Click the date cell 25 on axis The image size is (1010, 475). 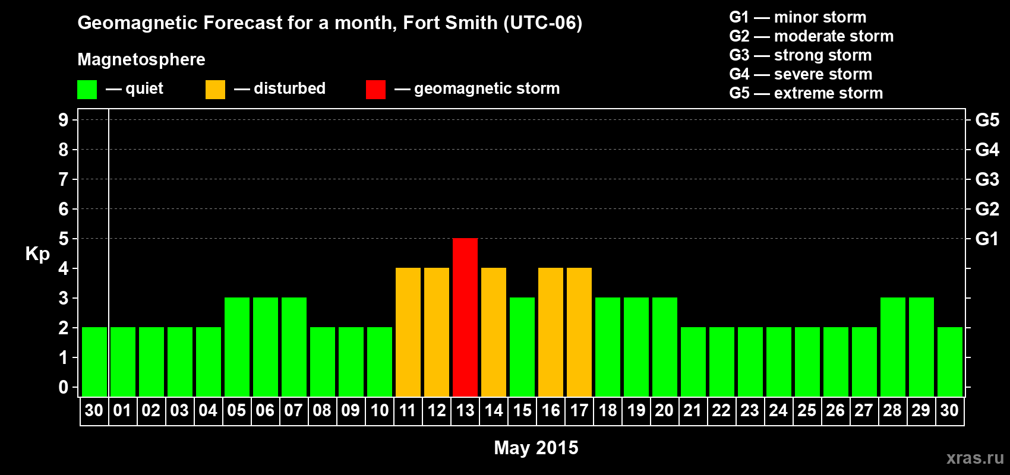(807, 411)
